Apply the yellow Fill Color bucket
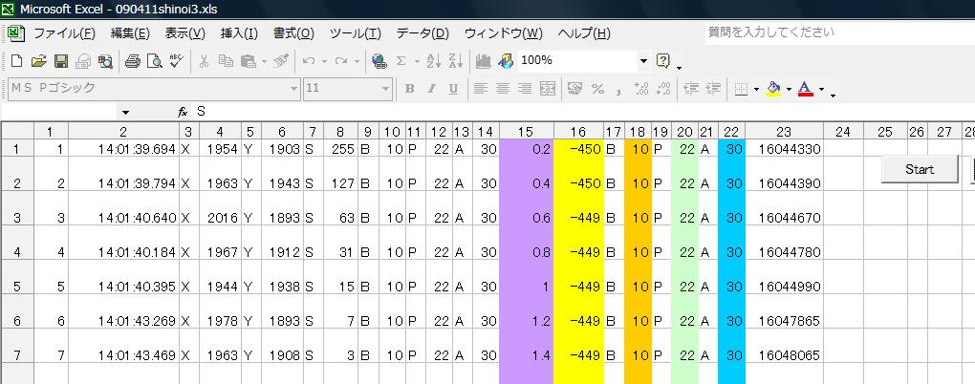The width and height of the screenshot is (975, 384). coord(773,89)
